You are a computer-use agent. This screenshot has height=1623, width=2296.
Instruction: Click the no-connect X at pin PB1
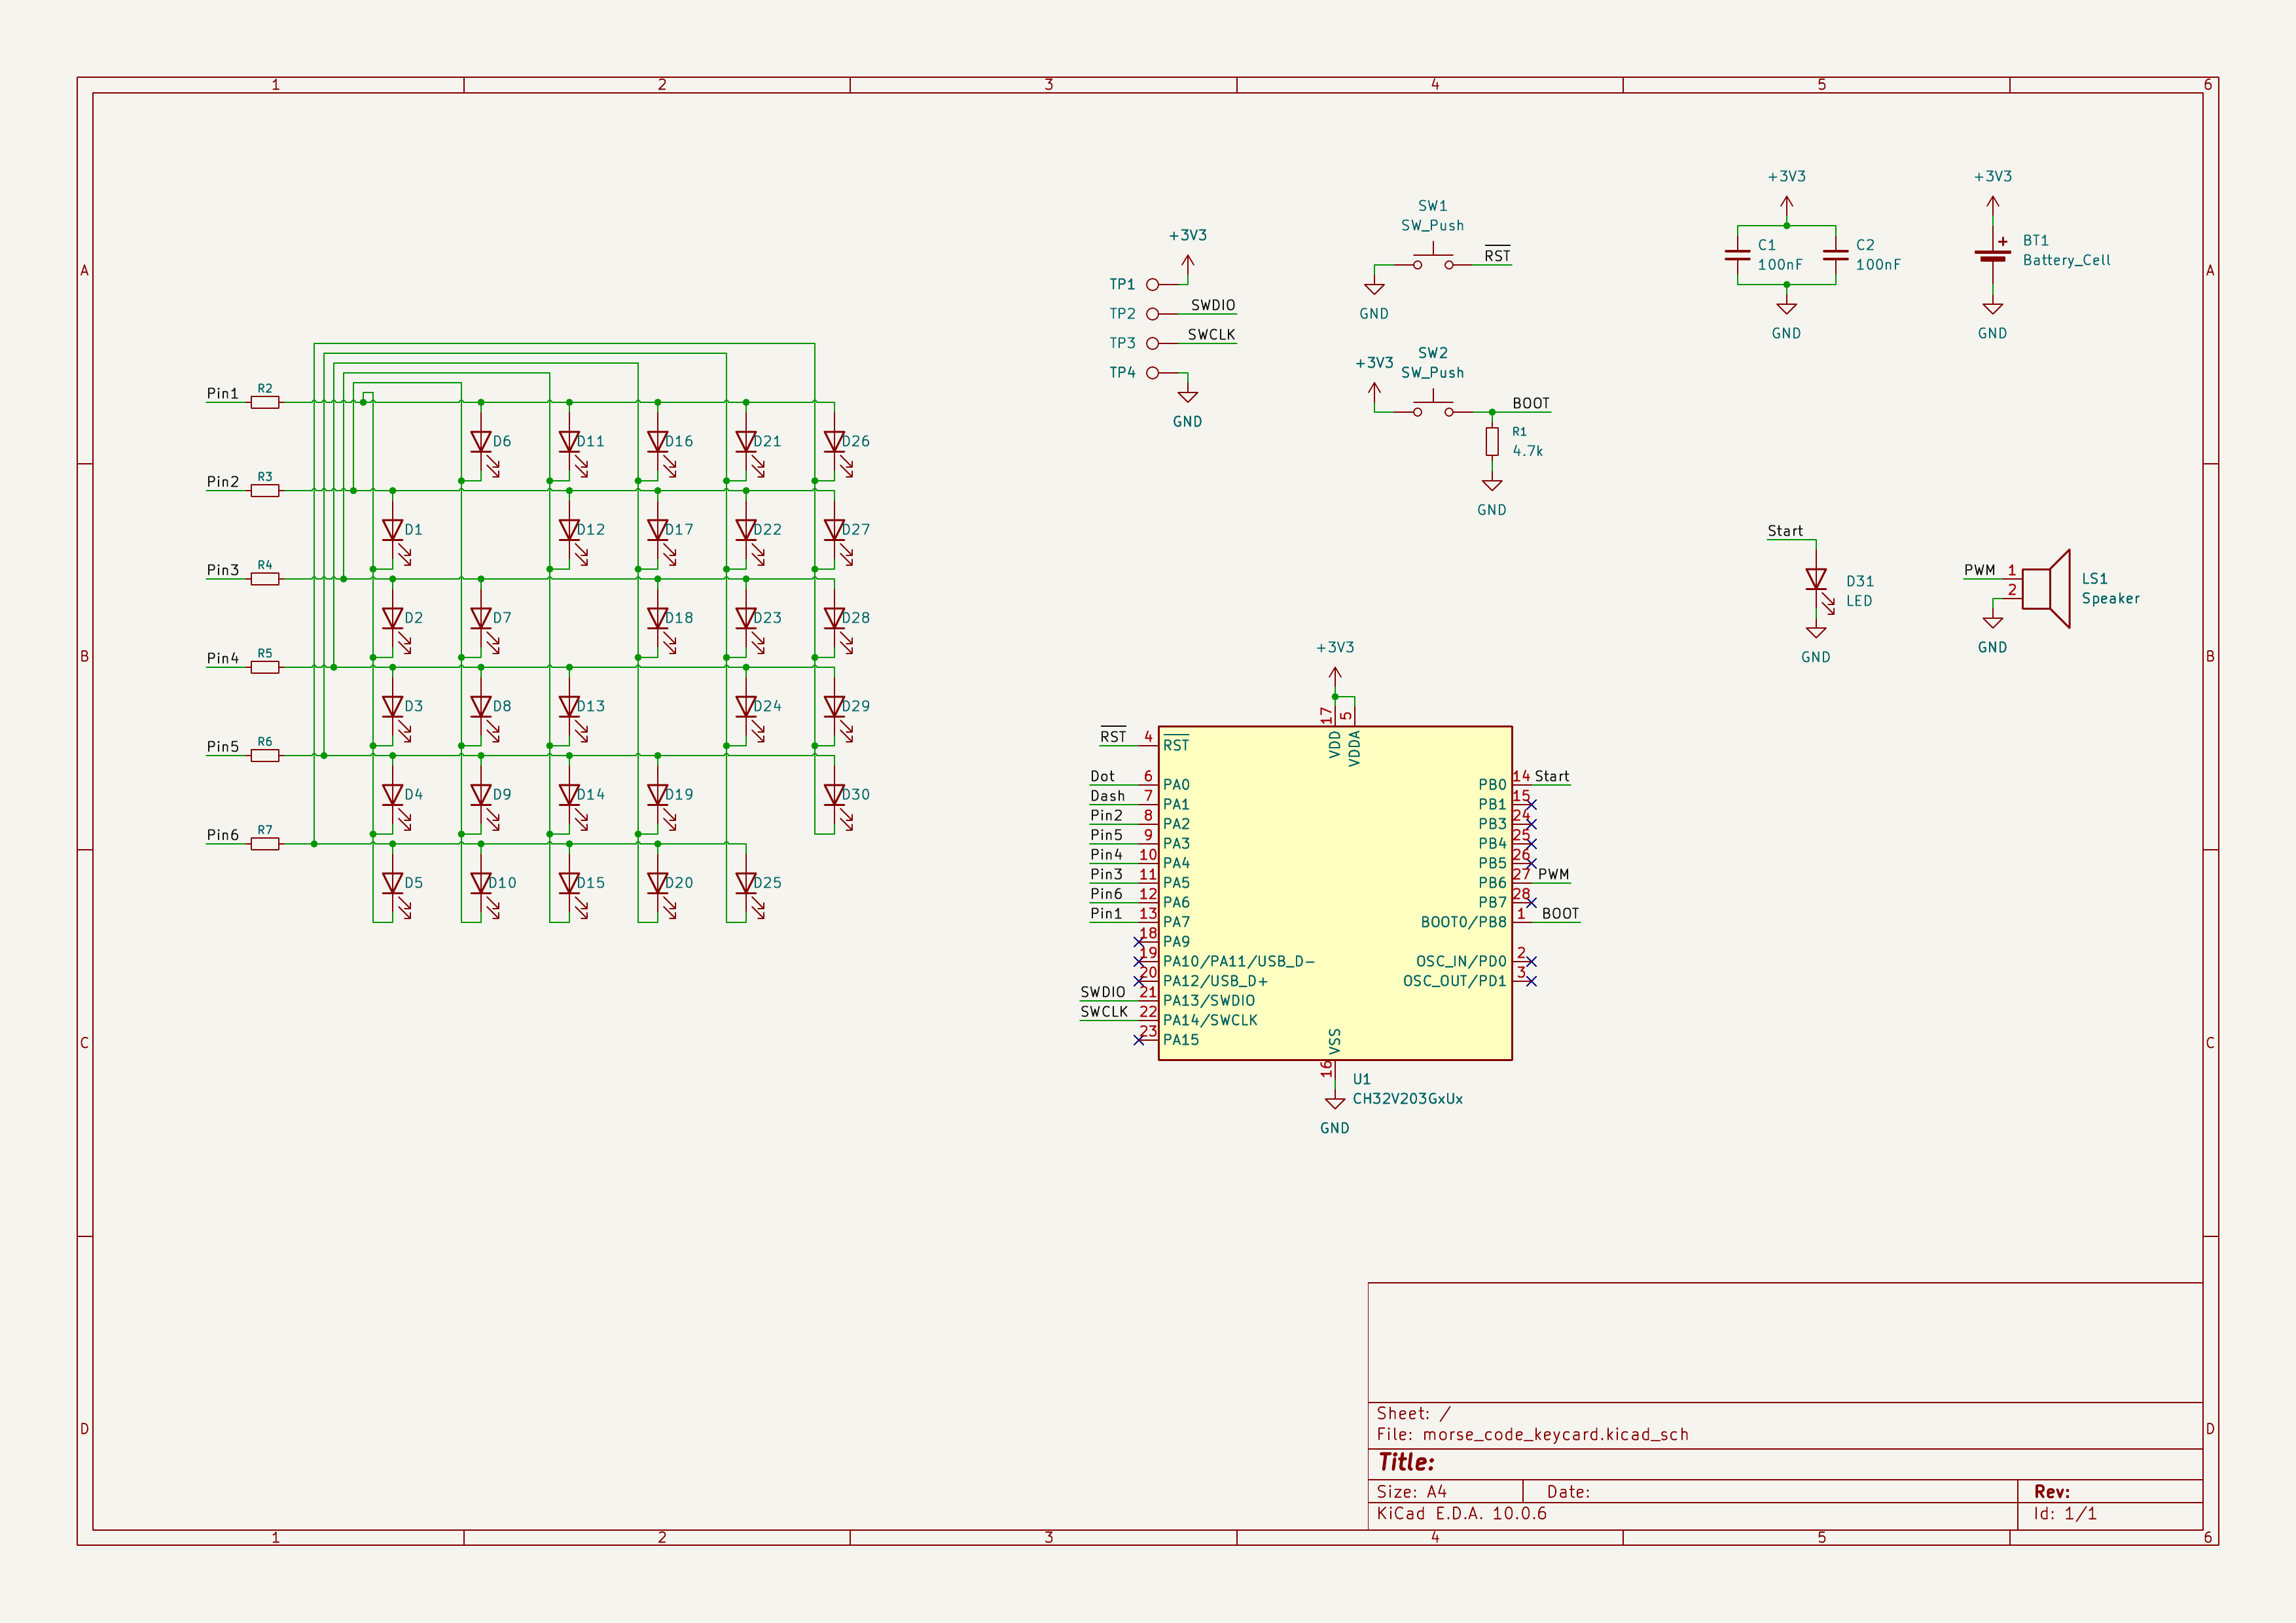tap(1532, 805)
